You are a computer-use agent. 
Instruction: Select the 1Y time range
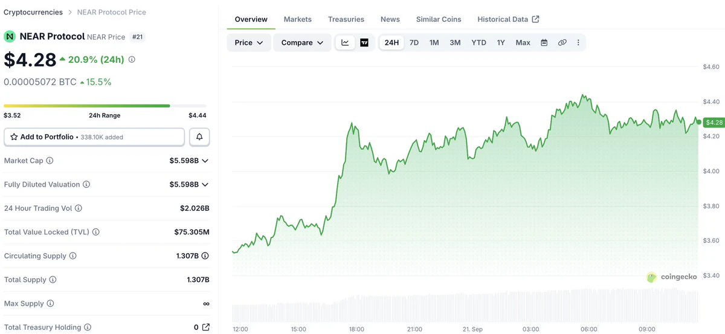click(501, 43)
